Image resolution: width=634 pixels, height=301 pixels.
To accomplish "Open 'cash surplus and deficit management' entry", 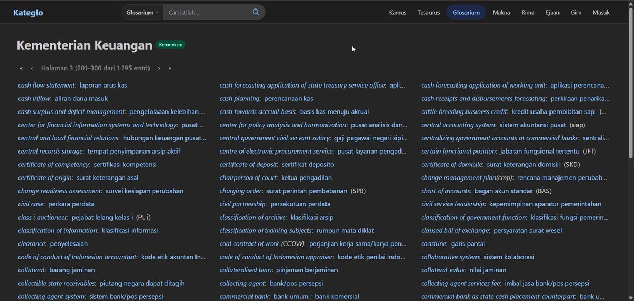I will point(71,111).
